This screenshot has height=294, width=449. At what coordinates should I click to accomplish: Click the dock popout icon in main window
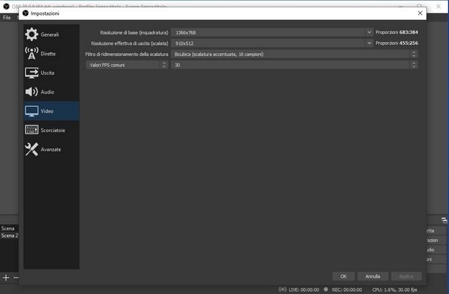(x=444, y=220)
